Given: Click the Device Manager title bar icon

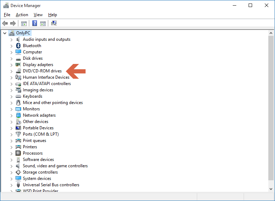Looking at the screenshot, I should coord(6,5).
